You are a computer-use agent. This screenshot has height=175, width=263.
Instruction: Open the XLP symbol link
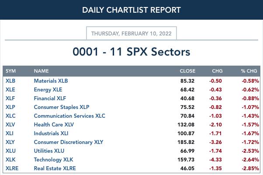(x=10, y=107)
